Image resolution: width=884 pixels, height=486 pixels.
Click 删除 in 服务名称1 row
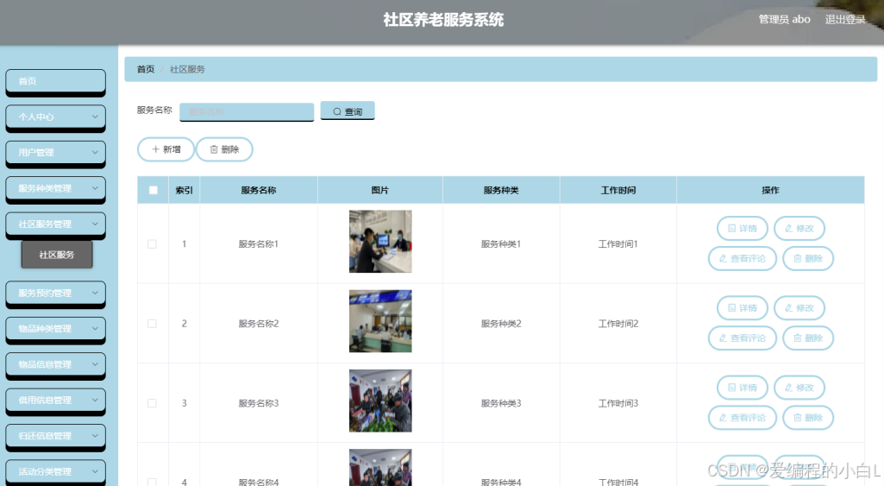click(x=808, y=258)
